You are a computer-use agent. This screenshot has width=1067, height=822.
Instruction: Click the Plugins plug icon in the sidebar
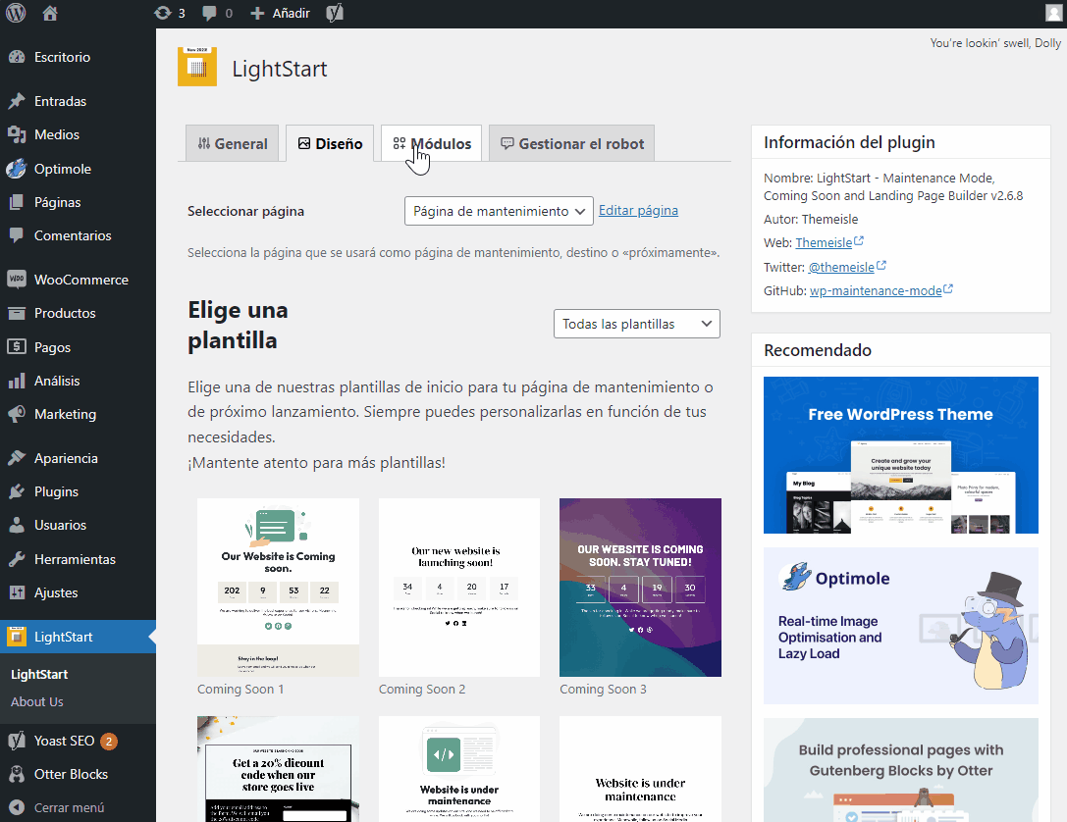17,490
